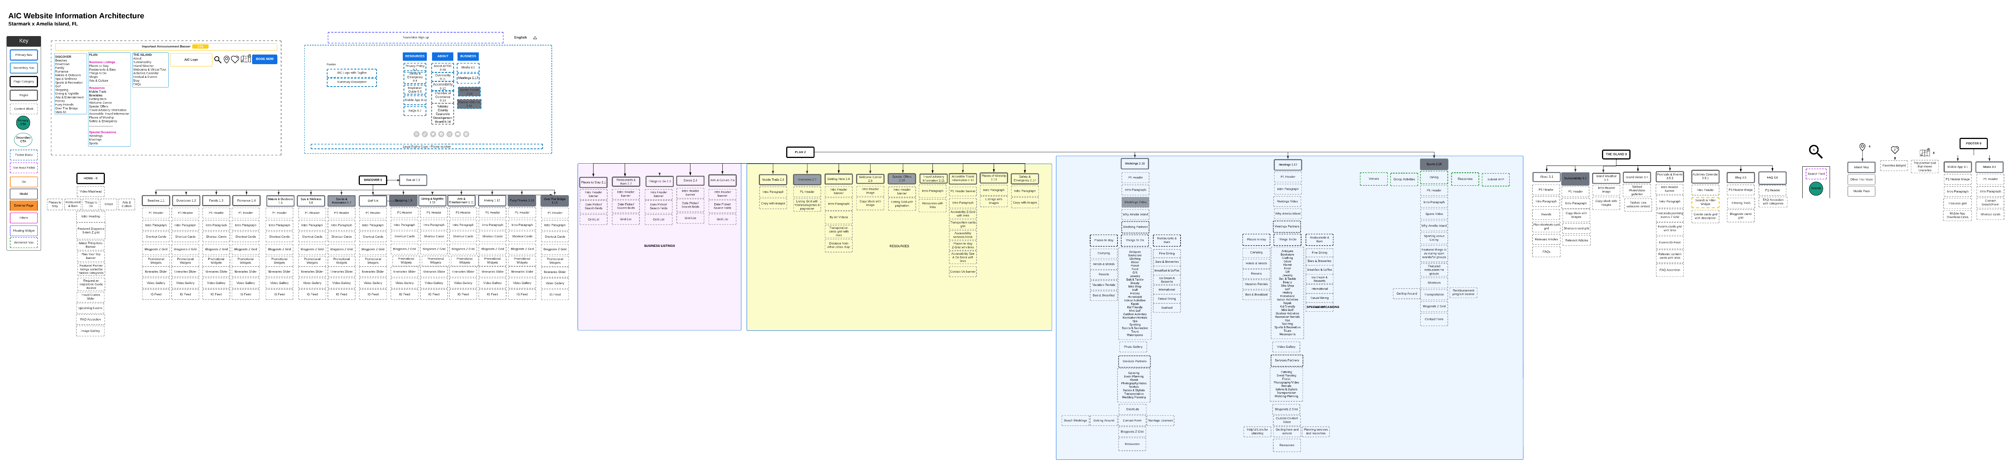Select the THE ISLAND 3 node
Viewport: 2012px width, 467px height.
click(x=1615, y=154)
